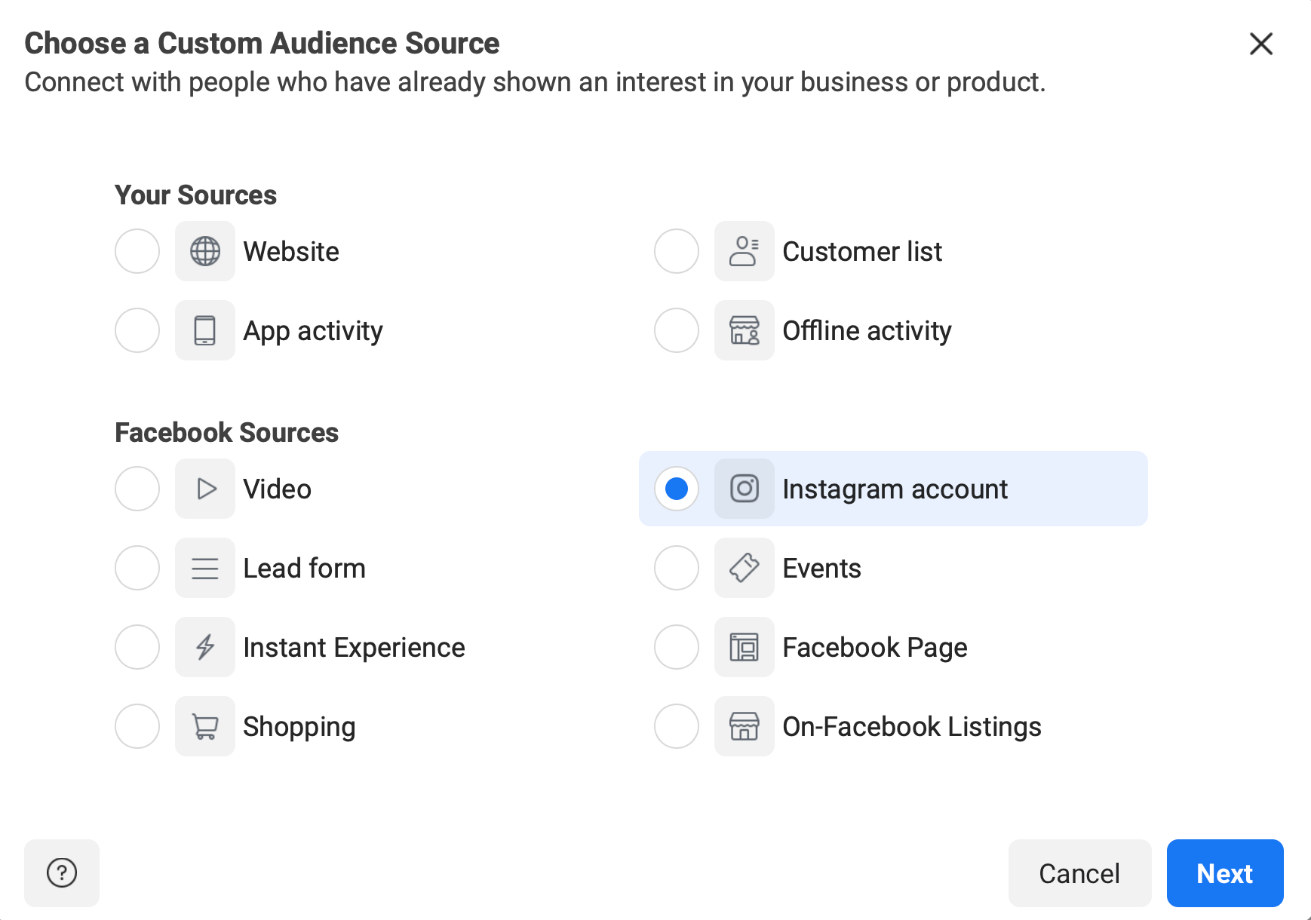This screenshot has height=920, width=1311.
Task: Click the Website globe icon
Action: [x=205, y=251]
